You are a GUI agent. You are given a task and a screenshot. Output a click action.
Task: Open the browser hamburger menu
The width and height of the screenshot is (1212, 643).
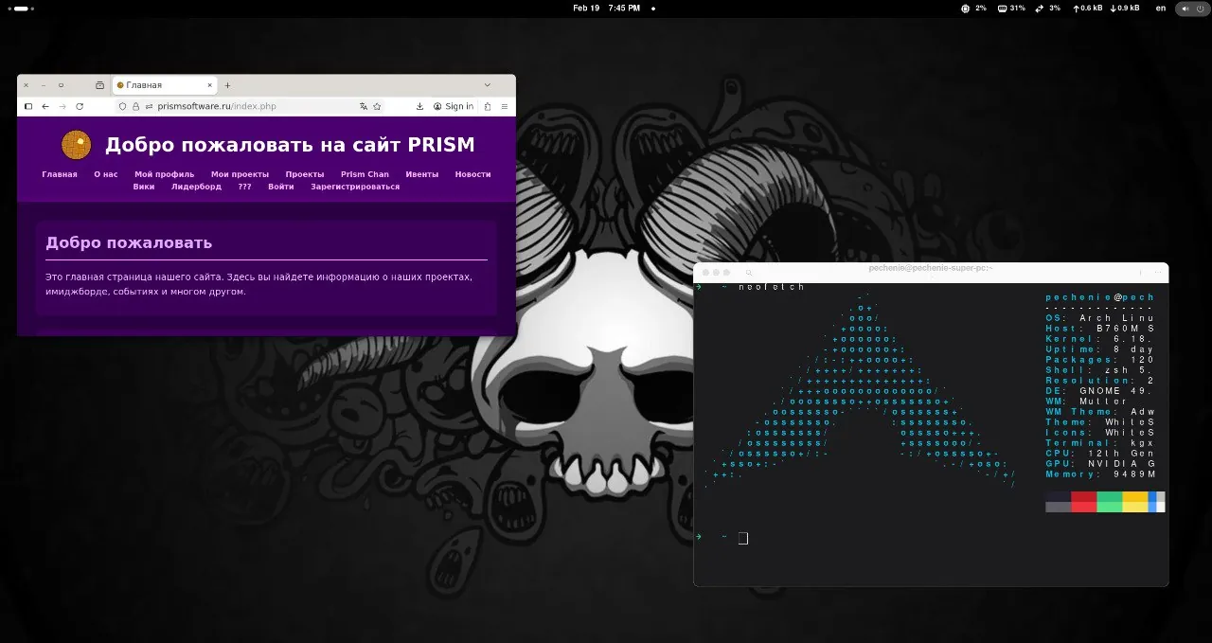[505, 107]
